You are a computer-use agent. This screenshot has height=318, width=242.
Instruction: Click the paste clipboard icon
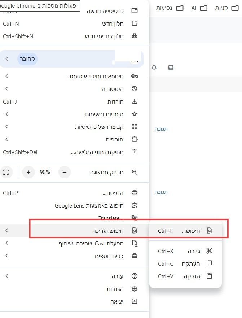pos(209,276)
